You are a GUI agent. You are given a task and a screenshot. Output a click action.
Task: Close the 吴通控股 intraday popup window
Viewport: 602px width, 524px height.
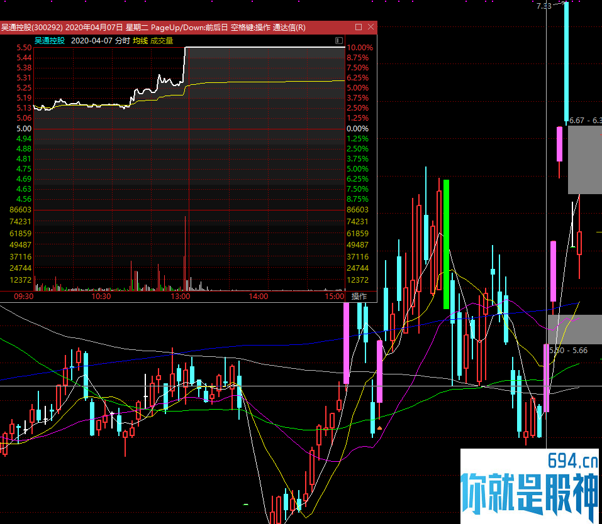point(371,27)
